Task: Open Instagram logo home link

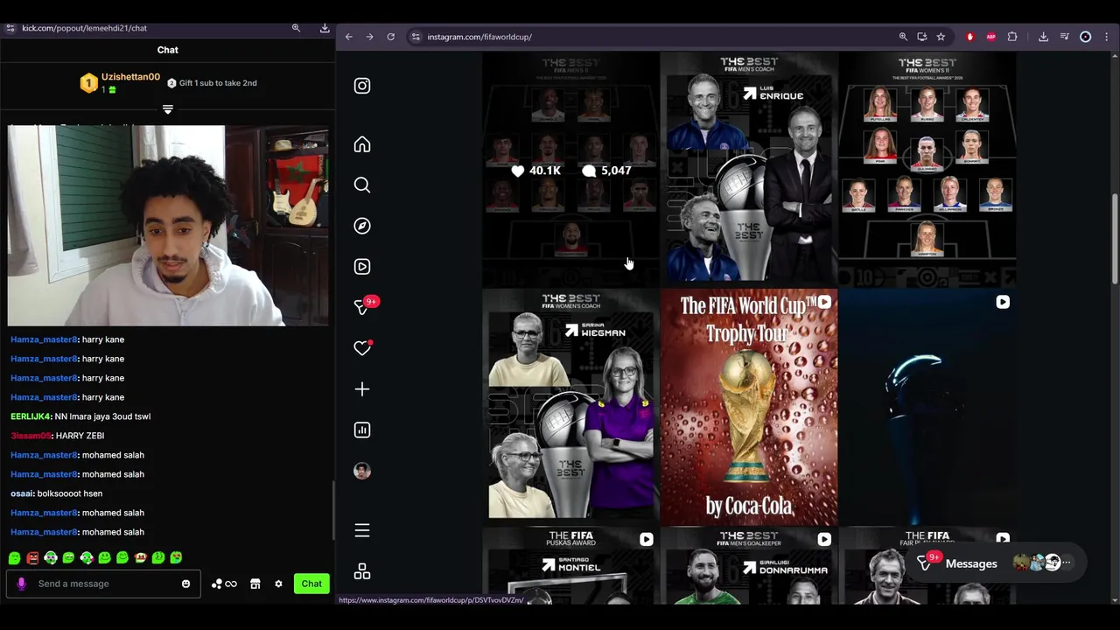Action: pyautogui.click(x=362, y=86)
